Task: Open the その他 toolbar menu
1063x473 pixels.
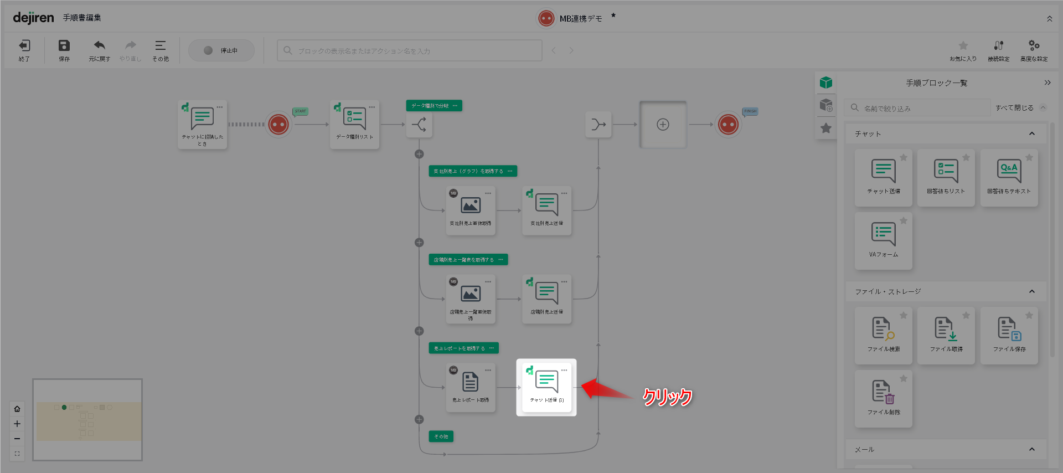Action: click(161, 50)
